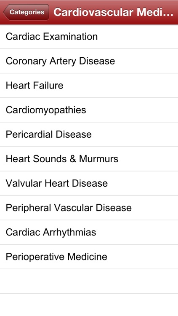The width and height of the screenshot is (178, 316).
Task: Tap the word Examination in the first row
Action: tap(70, 37)
